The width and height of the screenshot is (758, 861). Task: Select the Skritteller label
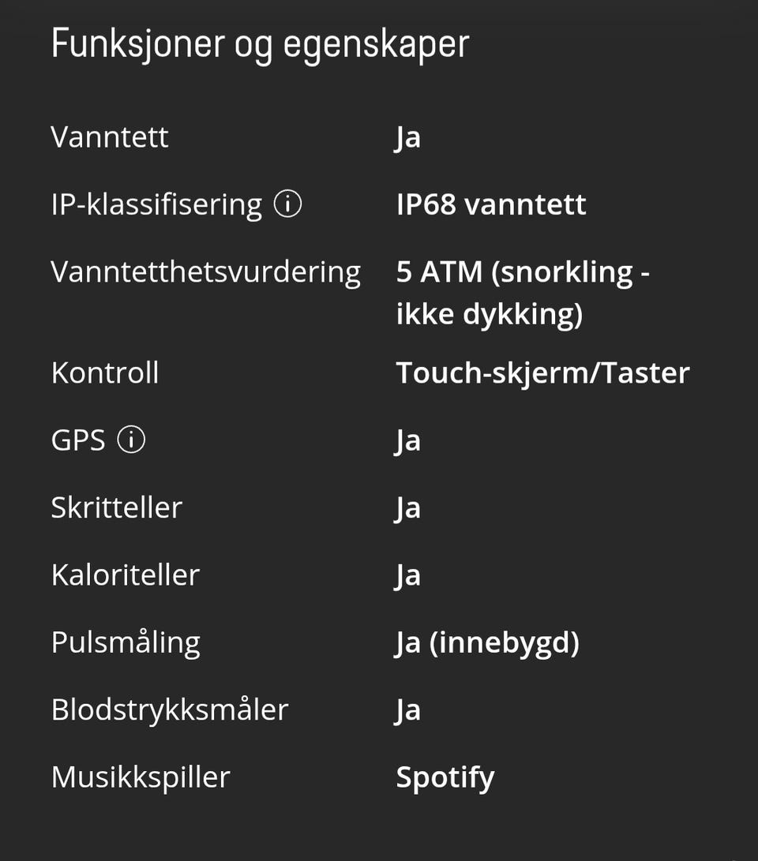pyautogui.click(x=116, y=507)
